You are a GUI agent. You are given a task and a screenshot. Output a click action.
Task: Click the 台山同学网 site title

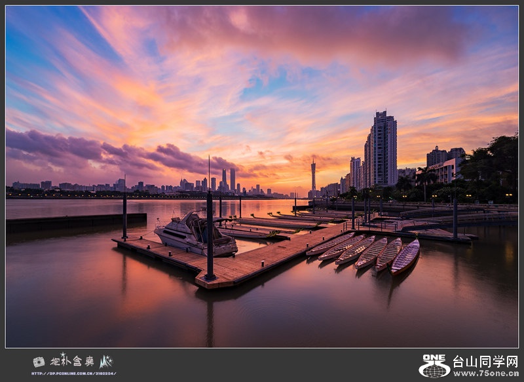[x=485, y=361]
